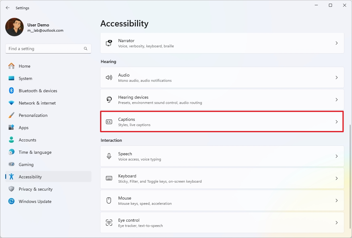352x238 pixels.
Task: Open the Privacy & security section
Action: click(36, 189)
